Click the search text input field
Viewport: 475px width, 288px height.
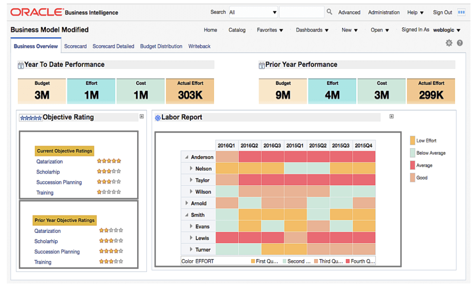tap(302, 12)
